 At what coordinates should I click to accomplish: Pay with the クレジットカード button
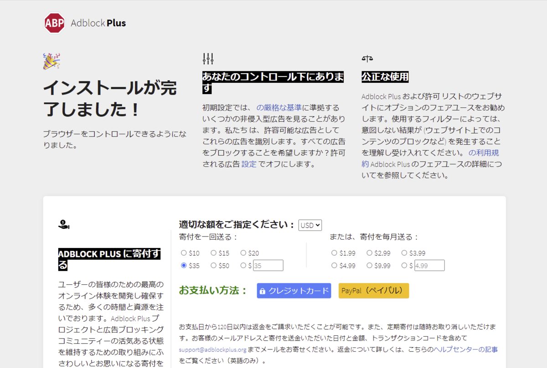tap(294, 291)
